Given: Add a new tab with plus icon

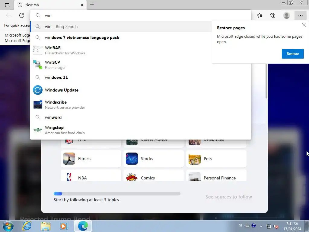Looking at the screenshot, I should tap(92, 5).
